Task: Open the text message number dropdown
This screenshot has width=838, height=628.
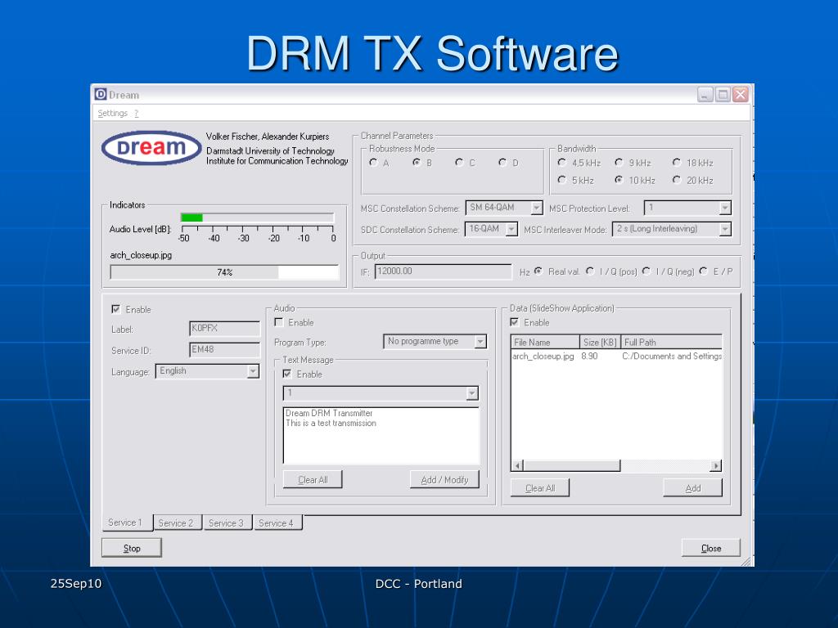Action: [381, 393]
